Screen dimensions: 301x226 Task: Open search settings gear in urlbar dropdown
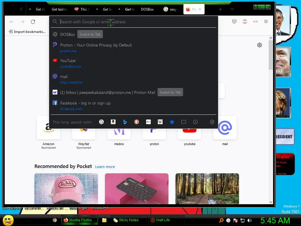(x=212, y=122)
